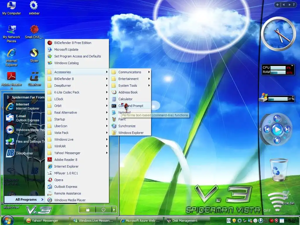Image resolution: width=300 pixels, height=225 pixels.
Task: Click All Programs button
Action: click(x=25, y=199)
